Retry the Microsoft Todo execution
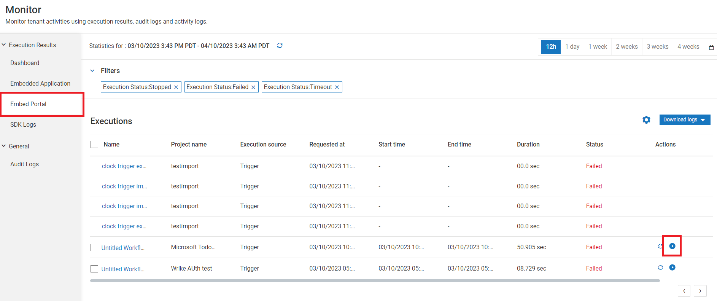Screen dimensions: 717x301 pyautogui.click(x=660, y=246)
